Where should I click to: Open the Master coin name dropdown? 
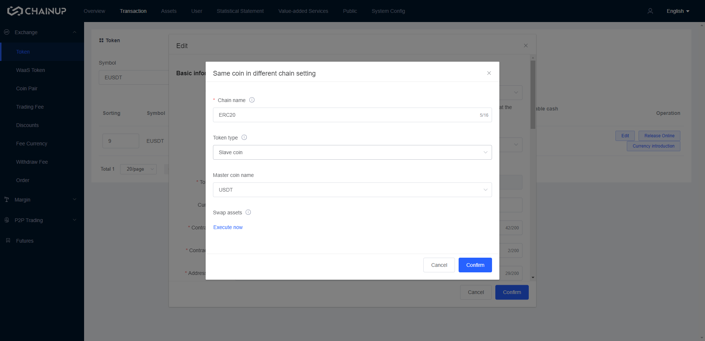352,190
